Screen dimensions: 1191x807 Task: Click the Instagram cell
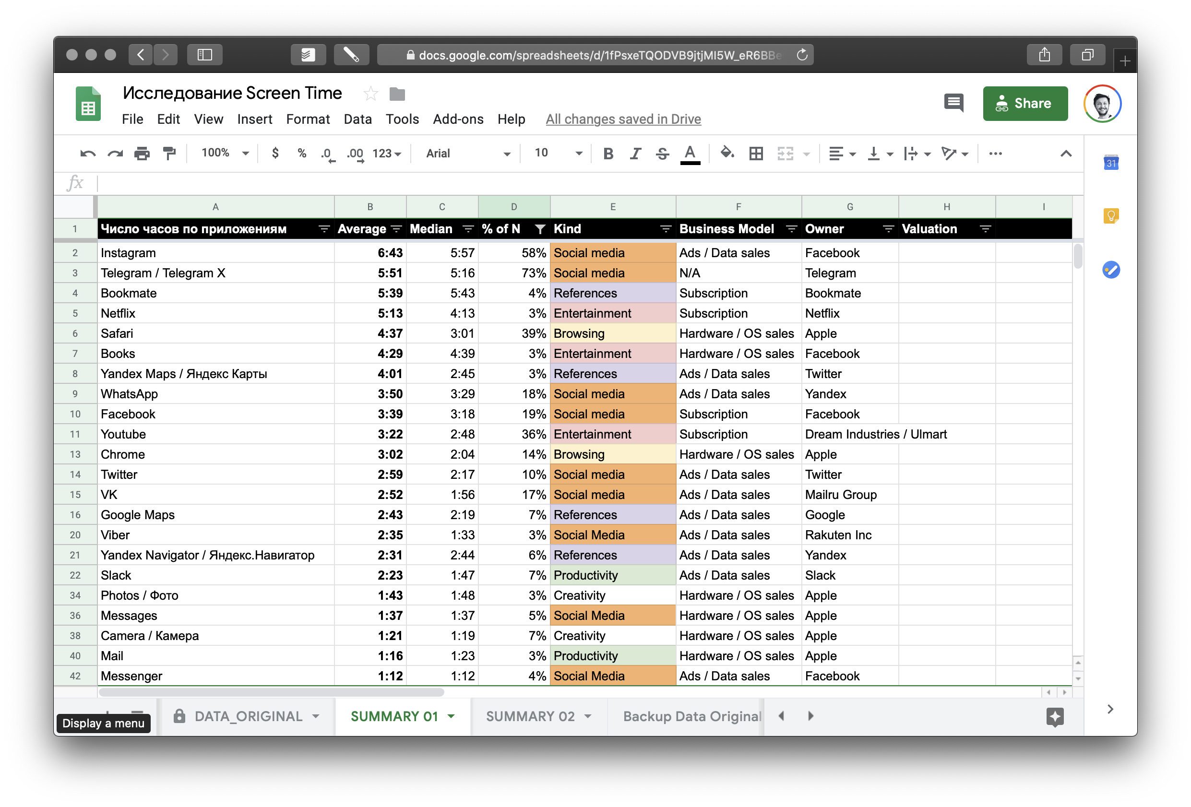[215, 252]
